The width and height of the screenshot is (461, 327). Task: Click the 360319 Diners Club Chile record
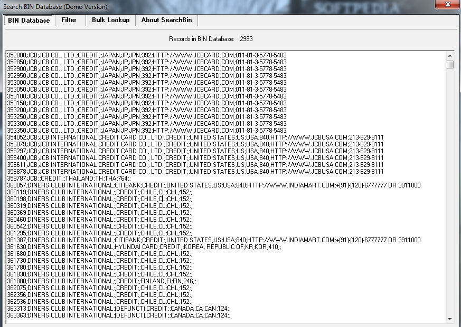pos(100,205)
